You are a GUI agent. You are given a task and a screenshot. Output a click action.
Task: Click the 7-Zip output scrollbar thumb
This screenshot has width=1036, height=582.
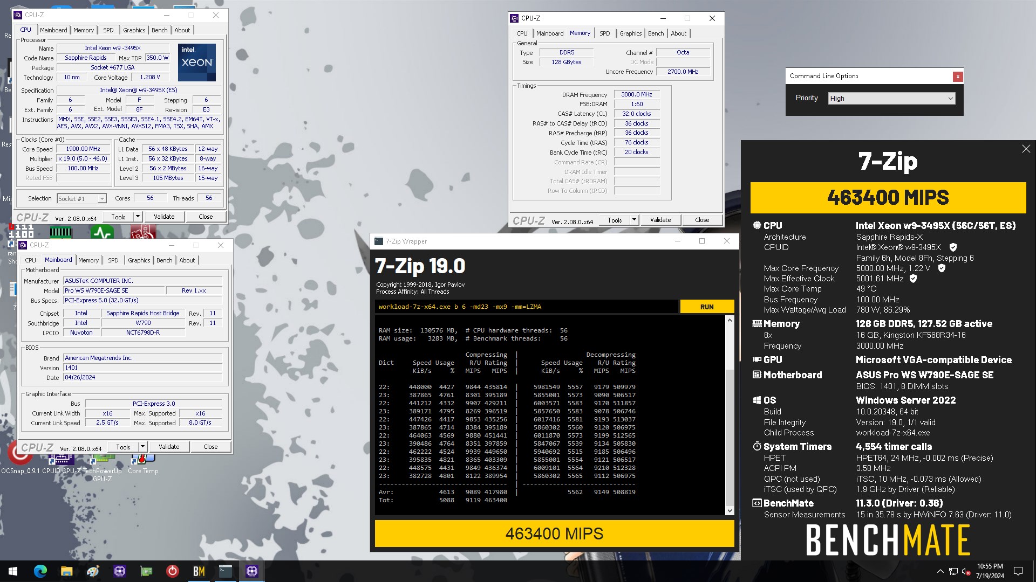pos(730,436)
